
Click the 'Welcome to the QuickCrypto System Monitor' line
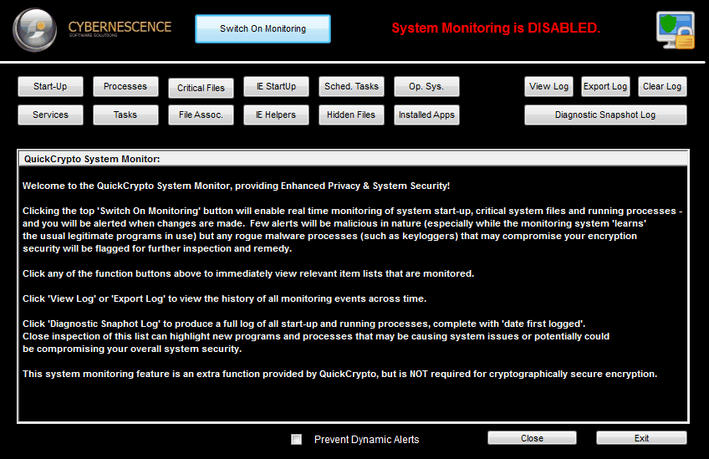click(x=236, y=186)
